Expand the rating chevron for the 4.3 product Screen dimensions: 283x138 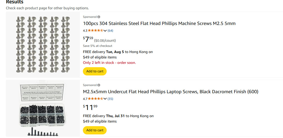point(105,31)
